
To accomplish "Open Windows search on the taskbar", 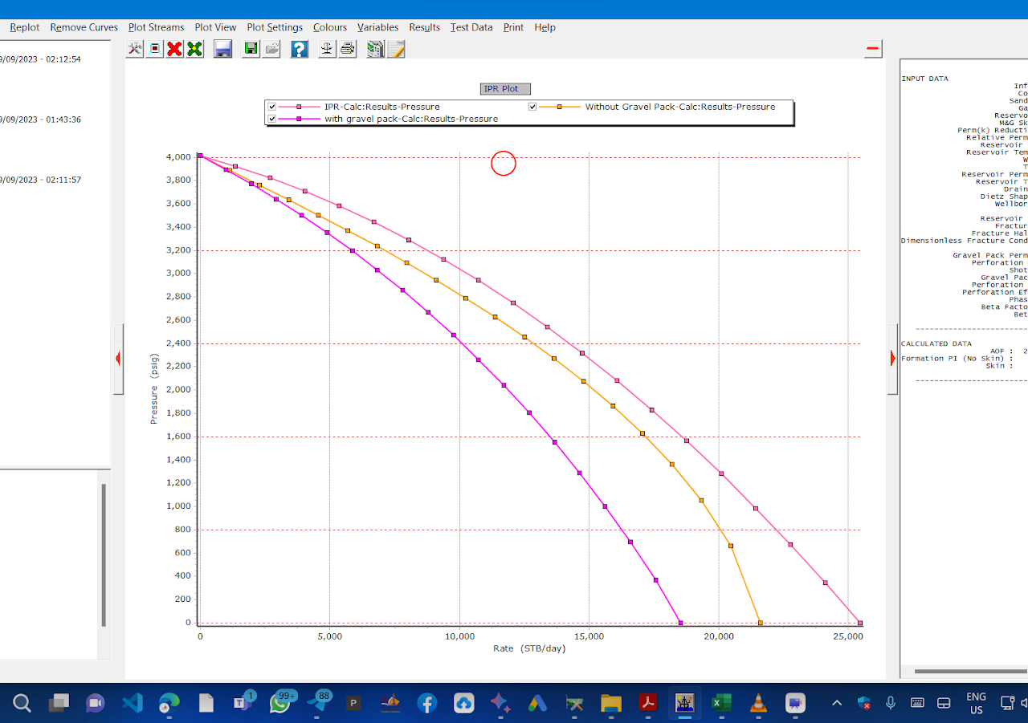I will point(22,704).
